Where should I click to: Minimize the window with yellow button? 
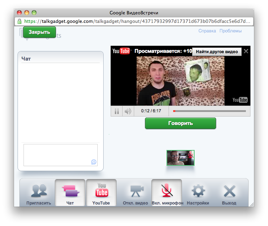(27, 13)
